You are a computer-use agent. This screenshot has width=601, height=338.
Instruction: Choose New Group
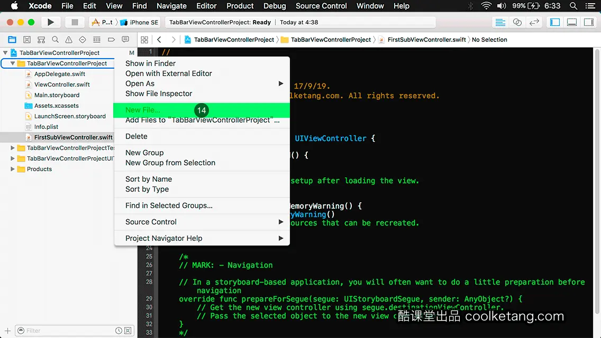point(202,153)
